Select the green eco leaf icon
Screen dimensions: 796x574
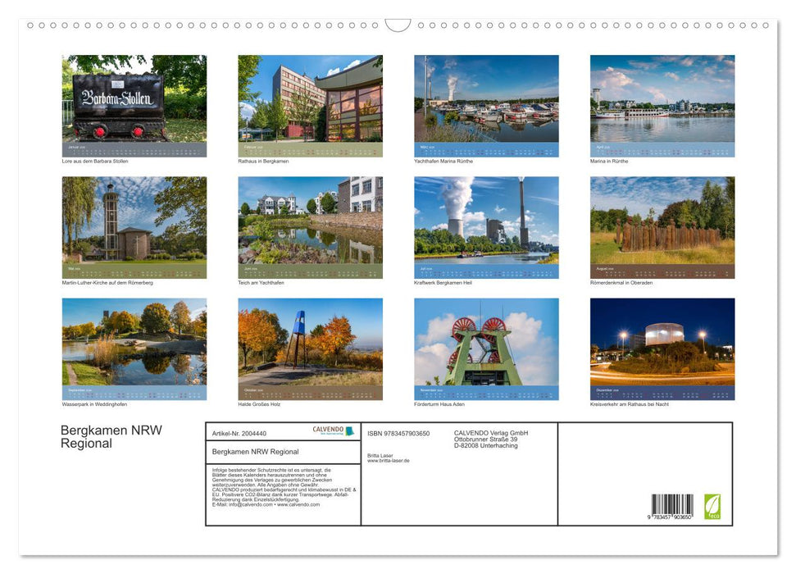(714, 507)
